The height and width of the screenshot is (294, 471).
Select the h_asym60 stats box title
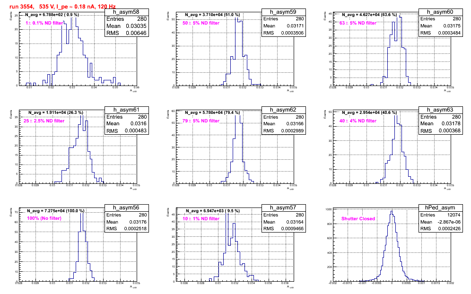coord(440,12)
